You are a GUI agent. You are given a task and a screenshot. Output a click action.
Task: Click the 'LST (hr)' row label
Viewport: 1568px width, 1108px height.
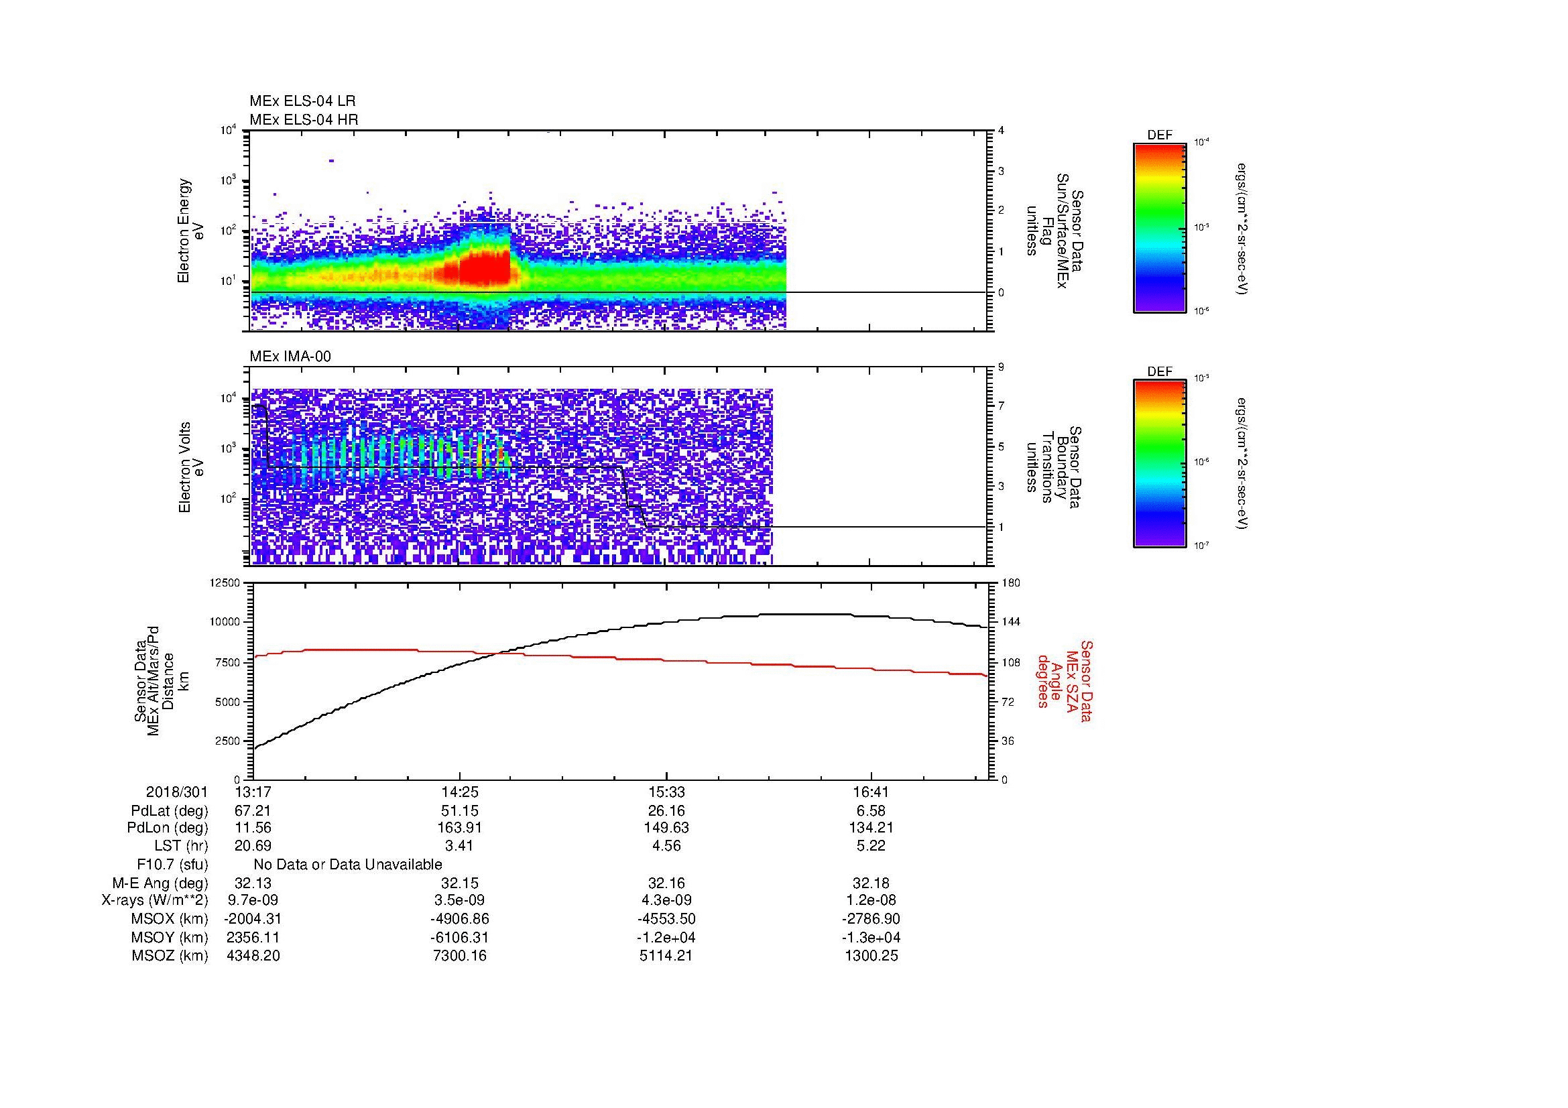coord(181,847)
